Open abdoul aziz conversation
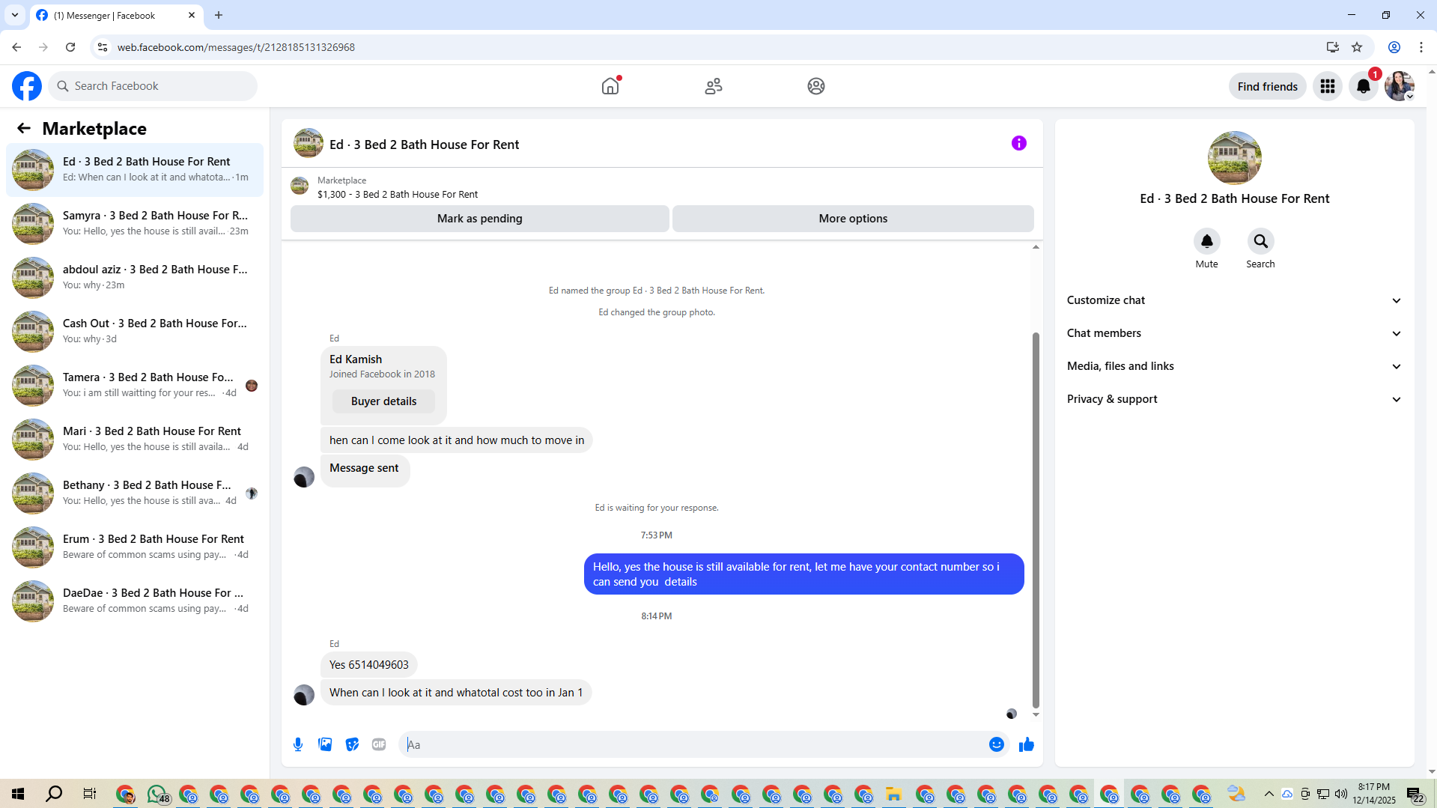Screen dimensions: 1437x808 click(135, 278)
